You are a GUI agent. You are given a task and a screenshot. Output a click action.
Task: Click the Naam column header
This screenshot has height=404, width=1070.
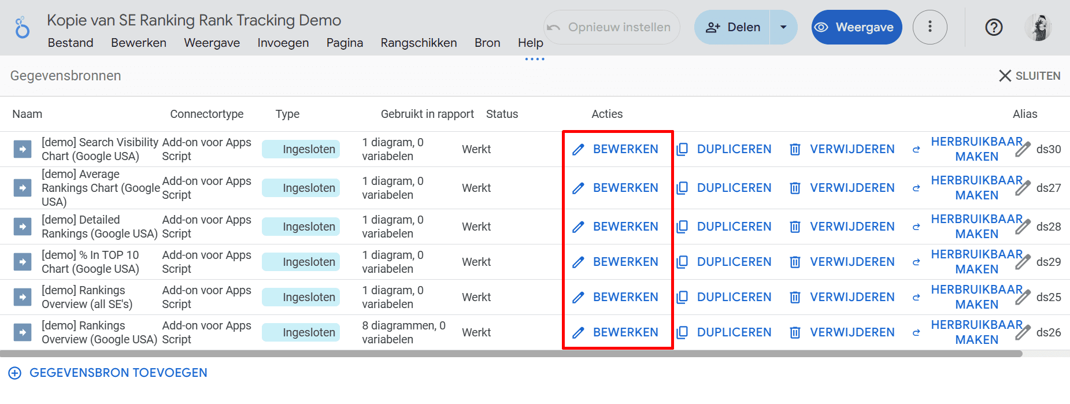pyautogui.click(x=27, y=114)
